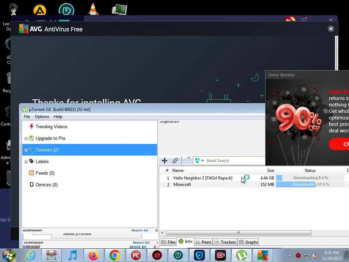
Task: Switch to AVG on the taskbar
Action: (263, 255)
